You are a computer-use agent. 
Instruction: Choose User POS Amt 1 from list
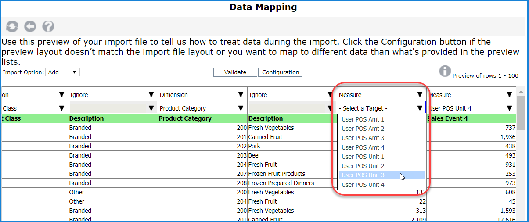point(363,119)
